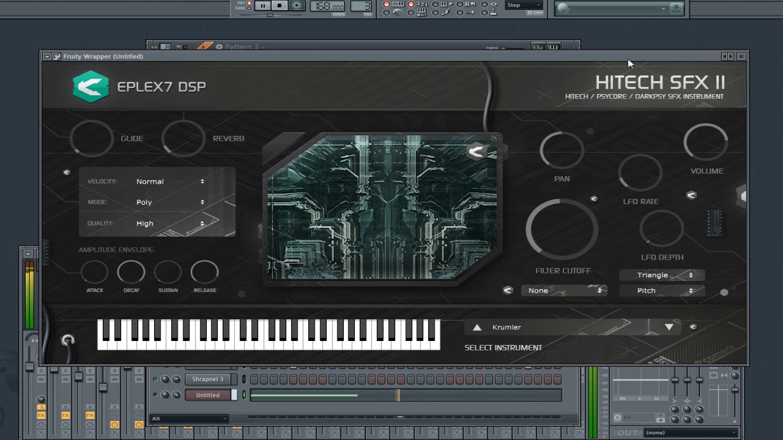This screenshot has width=783, height=440.
Task: Open the Quality dropdown set to High
Action: point(170,223)
